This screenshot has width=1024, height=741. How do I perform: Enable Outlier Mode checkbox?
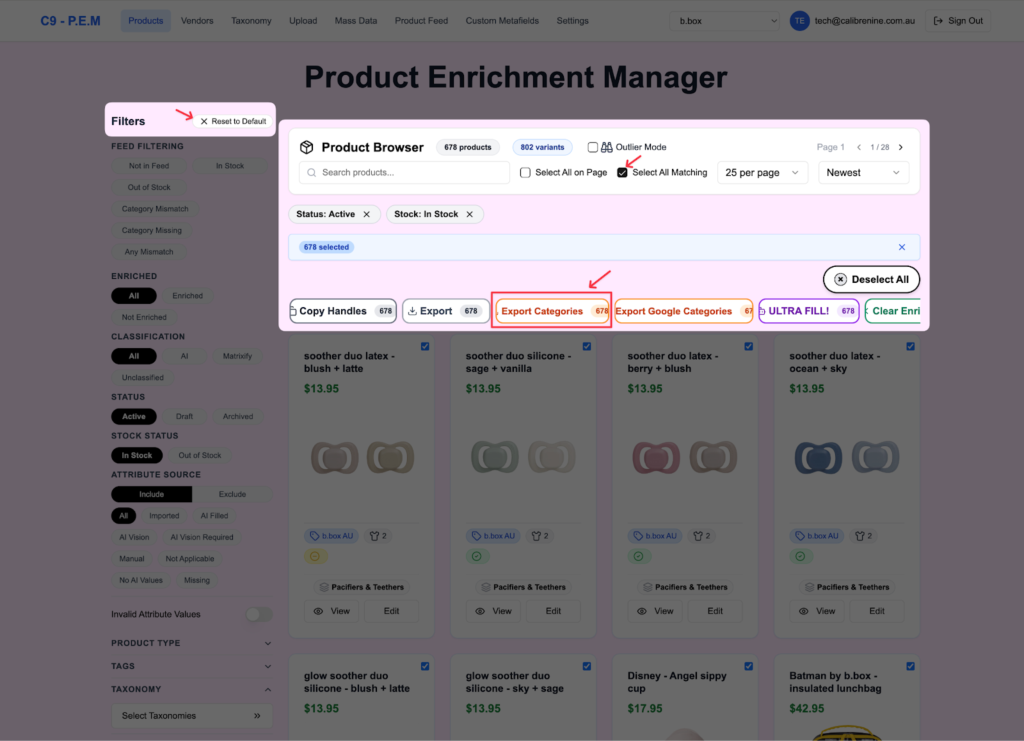593,147
